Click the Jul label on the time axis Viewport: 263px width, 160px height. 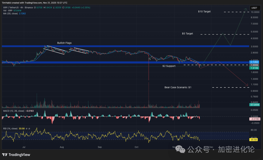coord(24,147)
